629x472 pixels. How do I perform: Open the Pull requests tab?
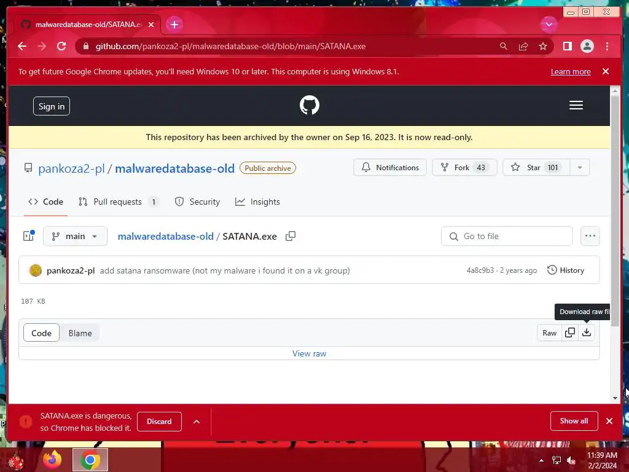click(x=119, y=202)
